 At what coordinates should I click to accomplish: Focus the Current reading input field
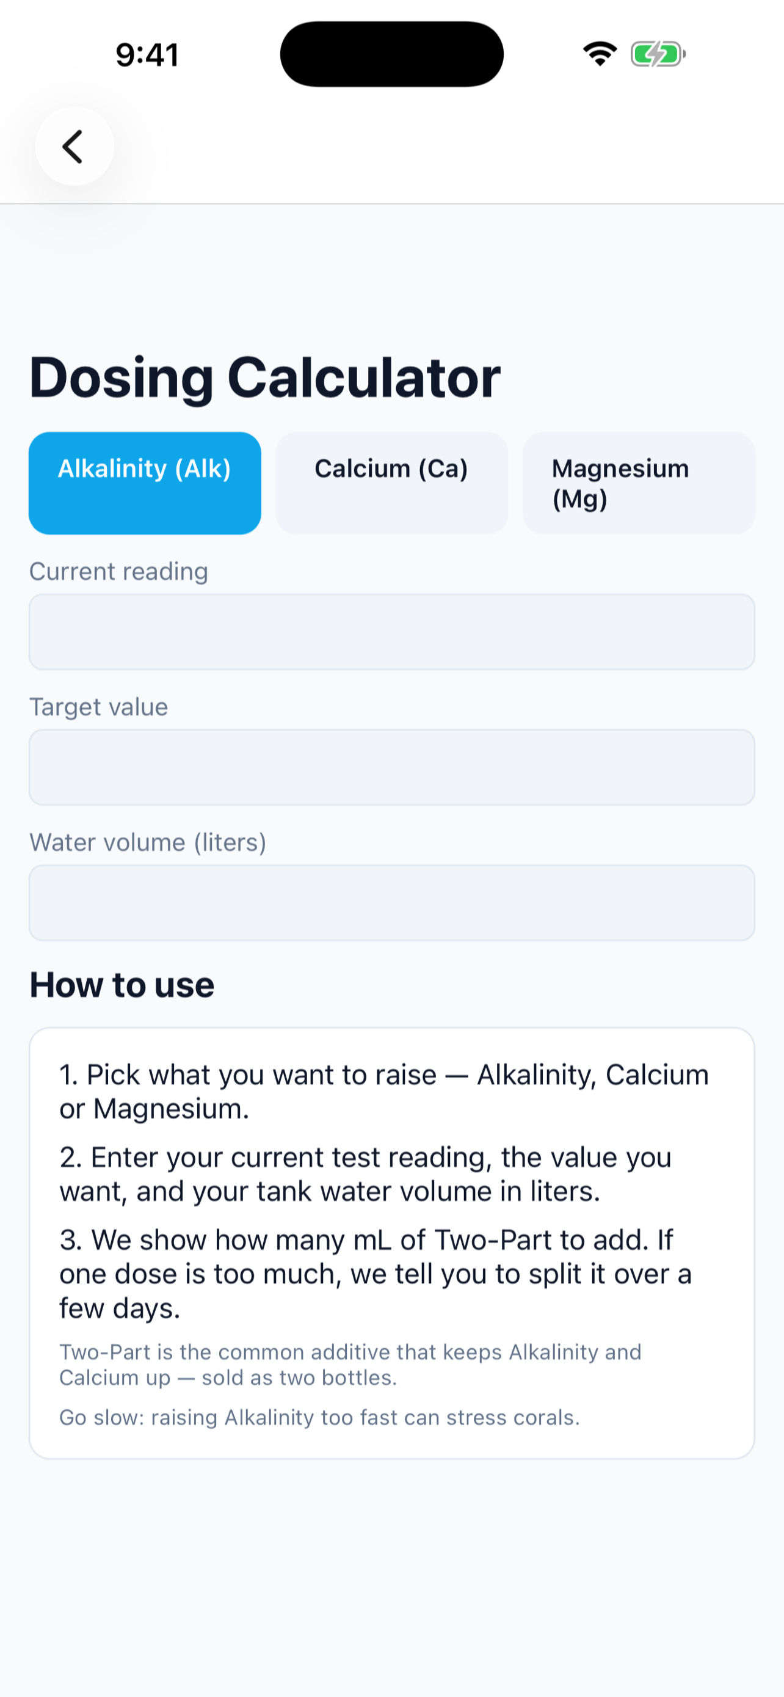point(391,632)
